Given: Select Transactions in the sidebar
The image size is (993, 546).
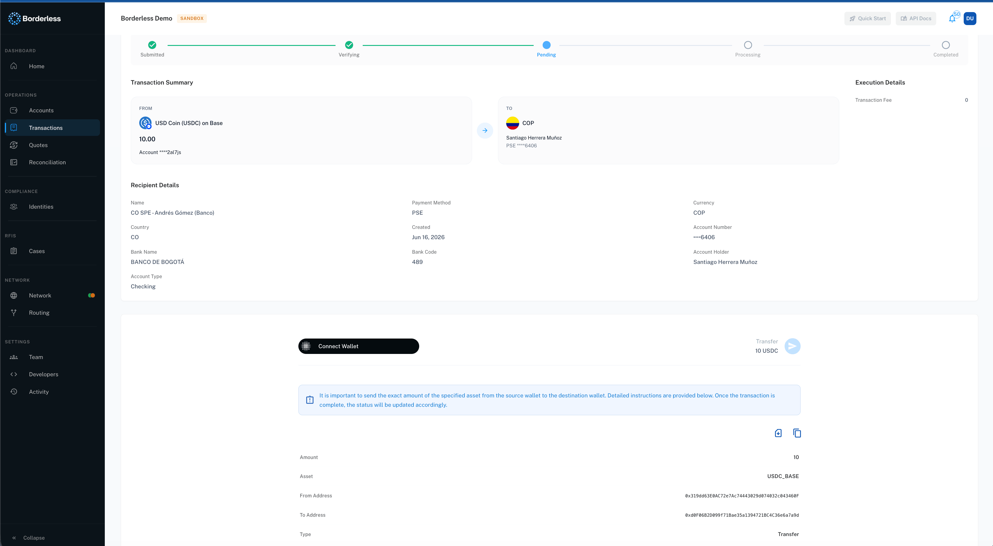Looking at the screenshot, I should (x=52, y=128).
